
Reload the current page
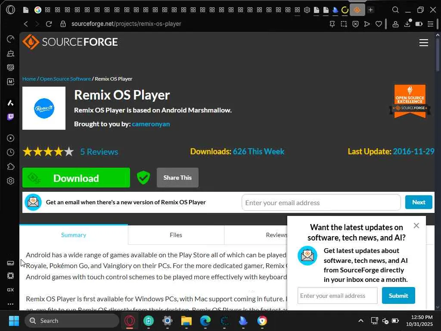click(x=49, y=24)
